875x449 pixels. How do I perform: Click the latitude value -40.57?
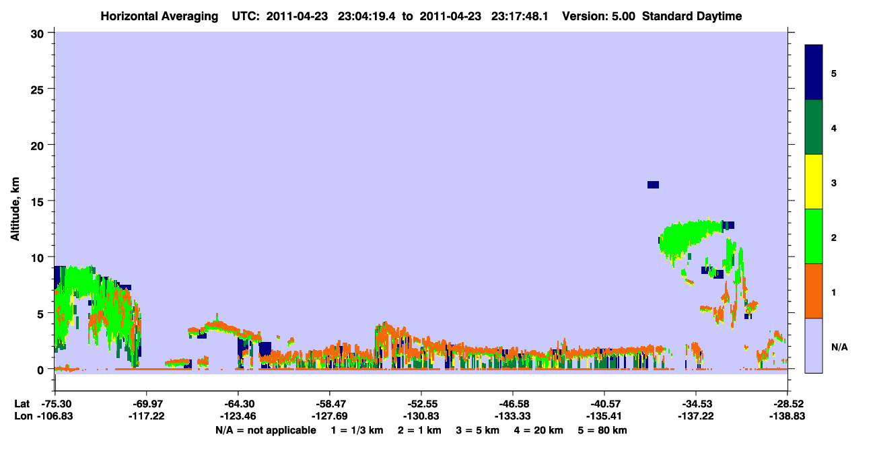point(604,404)
